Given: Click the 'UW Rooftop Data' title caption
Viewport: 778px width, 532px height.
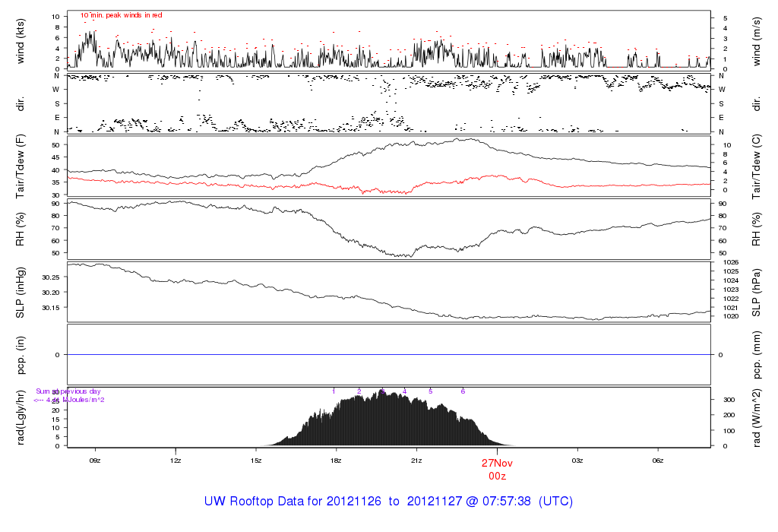Looking at the screenshot, I should pyautogui.click(x=388, y=502).
